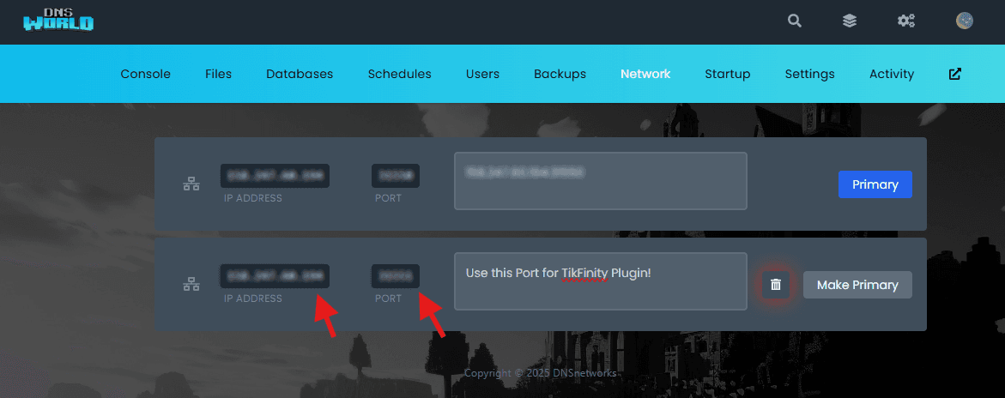Image resolution: width=1005 pixels, height=398 pixels.
Task: Click the user avatar in top bar
Action: [964, 21]
